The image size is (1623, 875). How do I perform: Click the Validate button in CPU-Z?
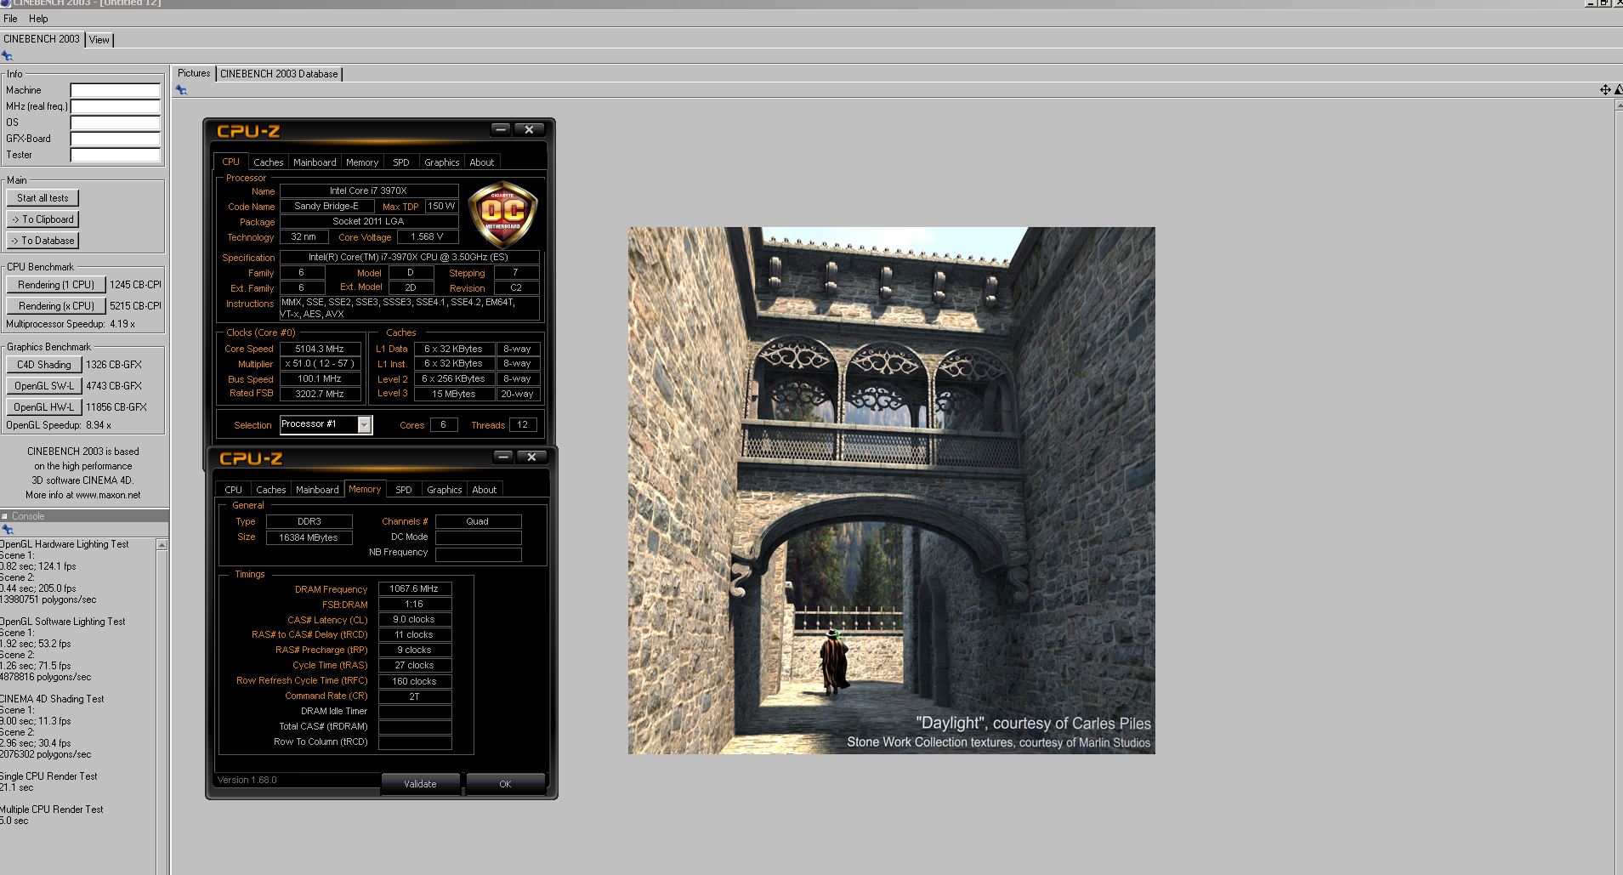(420, 784)
